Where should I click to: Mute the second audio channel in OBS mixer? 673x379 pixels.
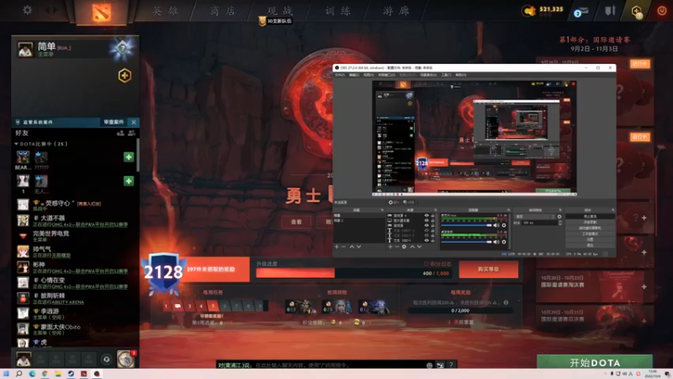tap(496, 242)
